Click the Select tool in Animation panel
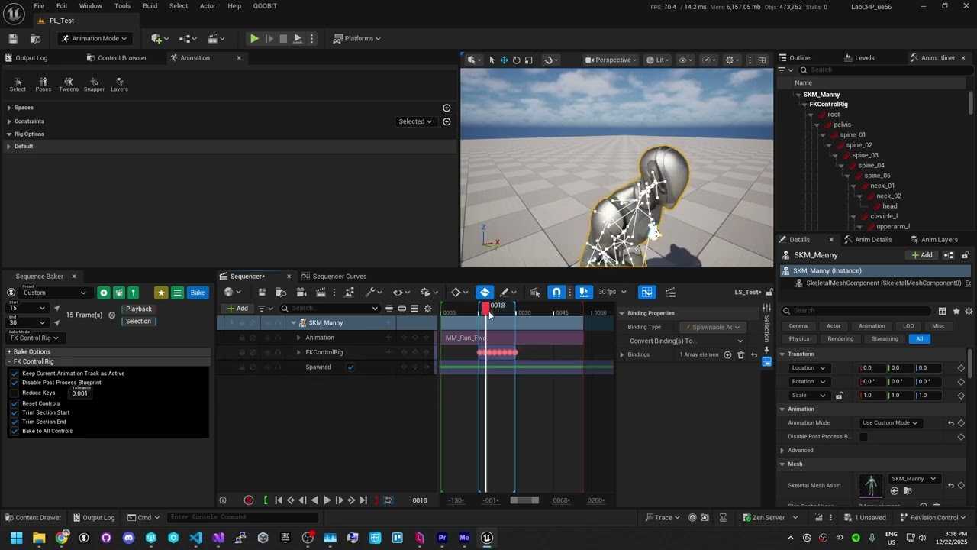 (x=18, y=84)
